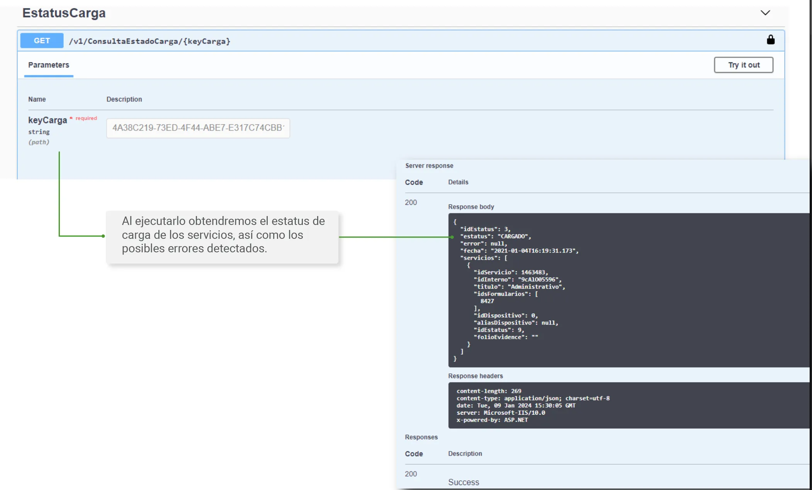Click the Response headers label

click(x=476, y=376)
